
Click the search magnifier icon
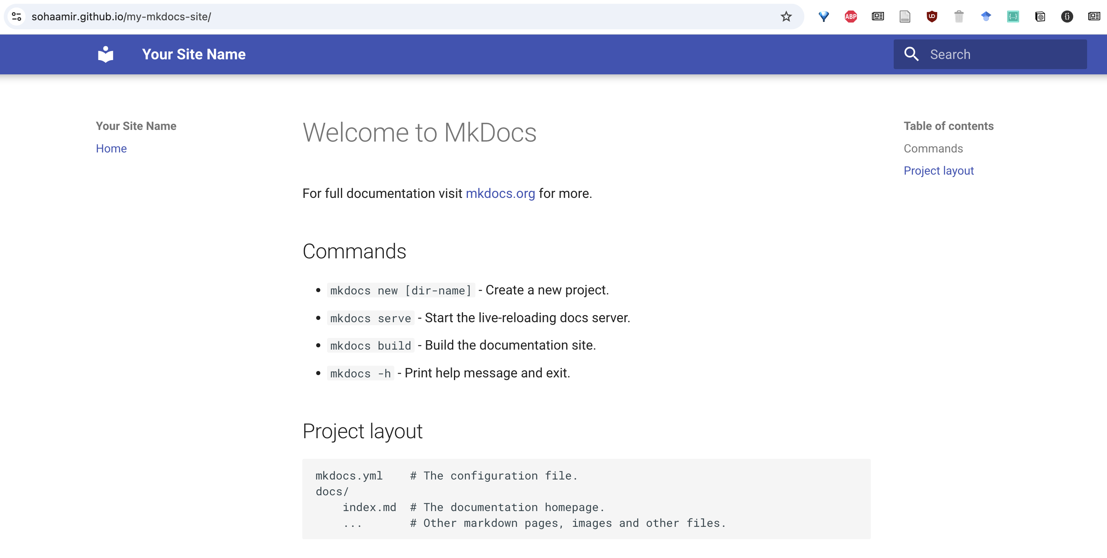pos(911,54)
